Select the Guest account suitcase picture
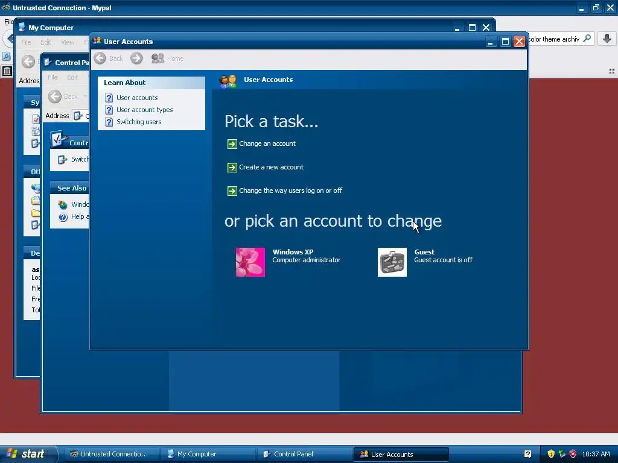The width and height of the screenshot is (618, 463). (x=392, y=262)
